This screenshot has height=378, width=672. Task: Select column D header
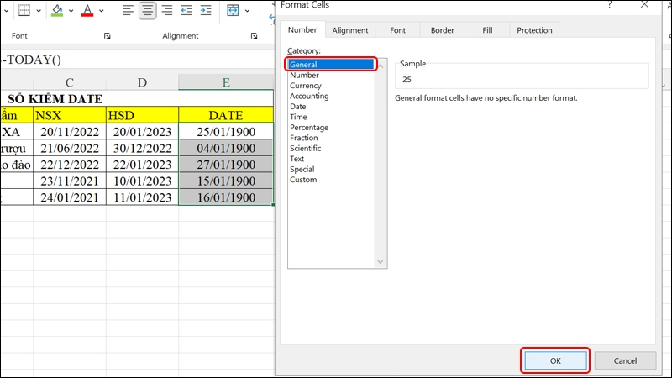point(142,81)
